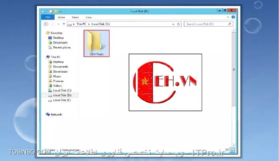Click the Local Disk (C:) drive icon
This screenshot has width=279, height=161.
pos(50,90)
